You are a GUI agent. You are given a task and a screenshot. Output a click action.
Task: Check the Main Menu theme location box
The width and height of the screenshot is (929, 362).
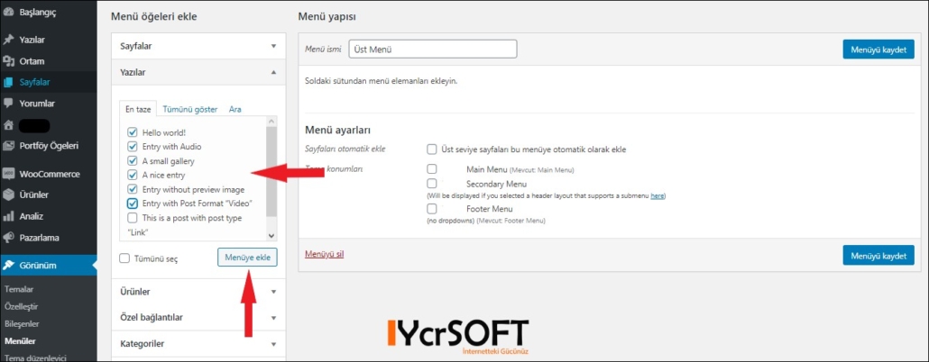click(x=432, y=169)
